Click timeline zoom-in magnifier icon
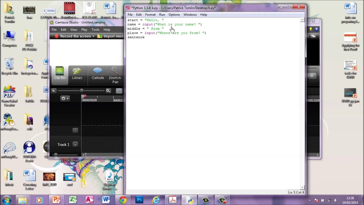This screenshot has width=364, height=205. 108,91
